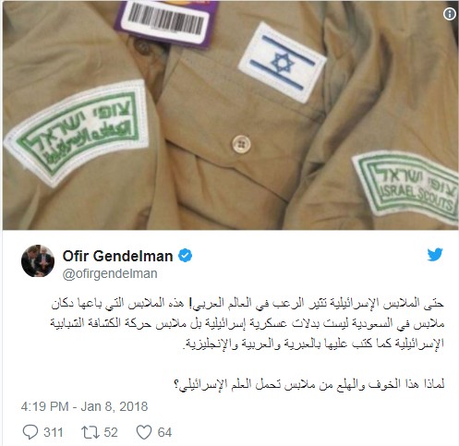Visit the @ofirgendelman handle link
Image resolution: width=459 pixels, height=446 pixels.
pyautogui.click(x=110, y=273)
